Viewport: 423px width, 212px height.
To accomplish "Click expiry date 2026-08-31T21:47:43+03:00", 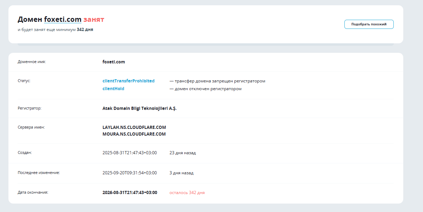I will click(130, 193).
